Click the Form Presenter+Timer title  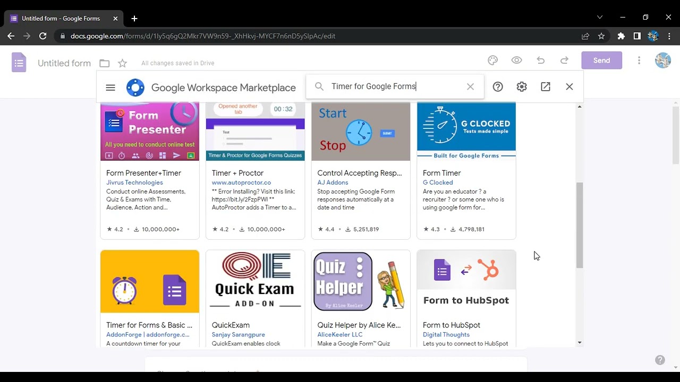coord(143,173)
